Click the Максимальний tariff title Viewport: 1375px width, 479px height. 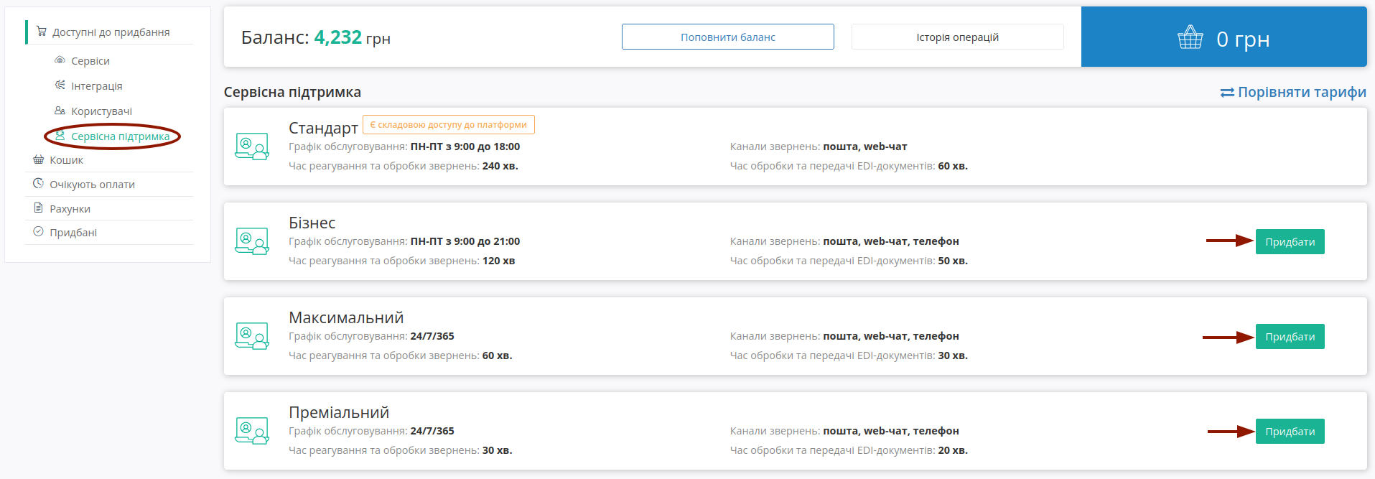pyautogui.click(x=346, y=317)
